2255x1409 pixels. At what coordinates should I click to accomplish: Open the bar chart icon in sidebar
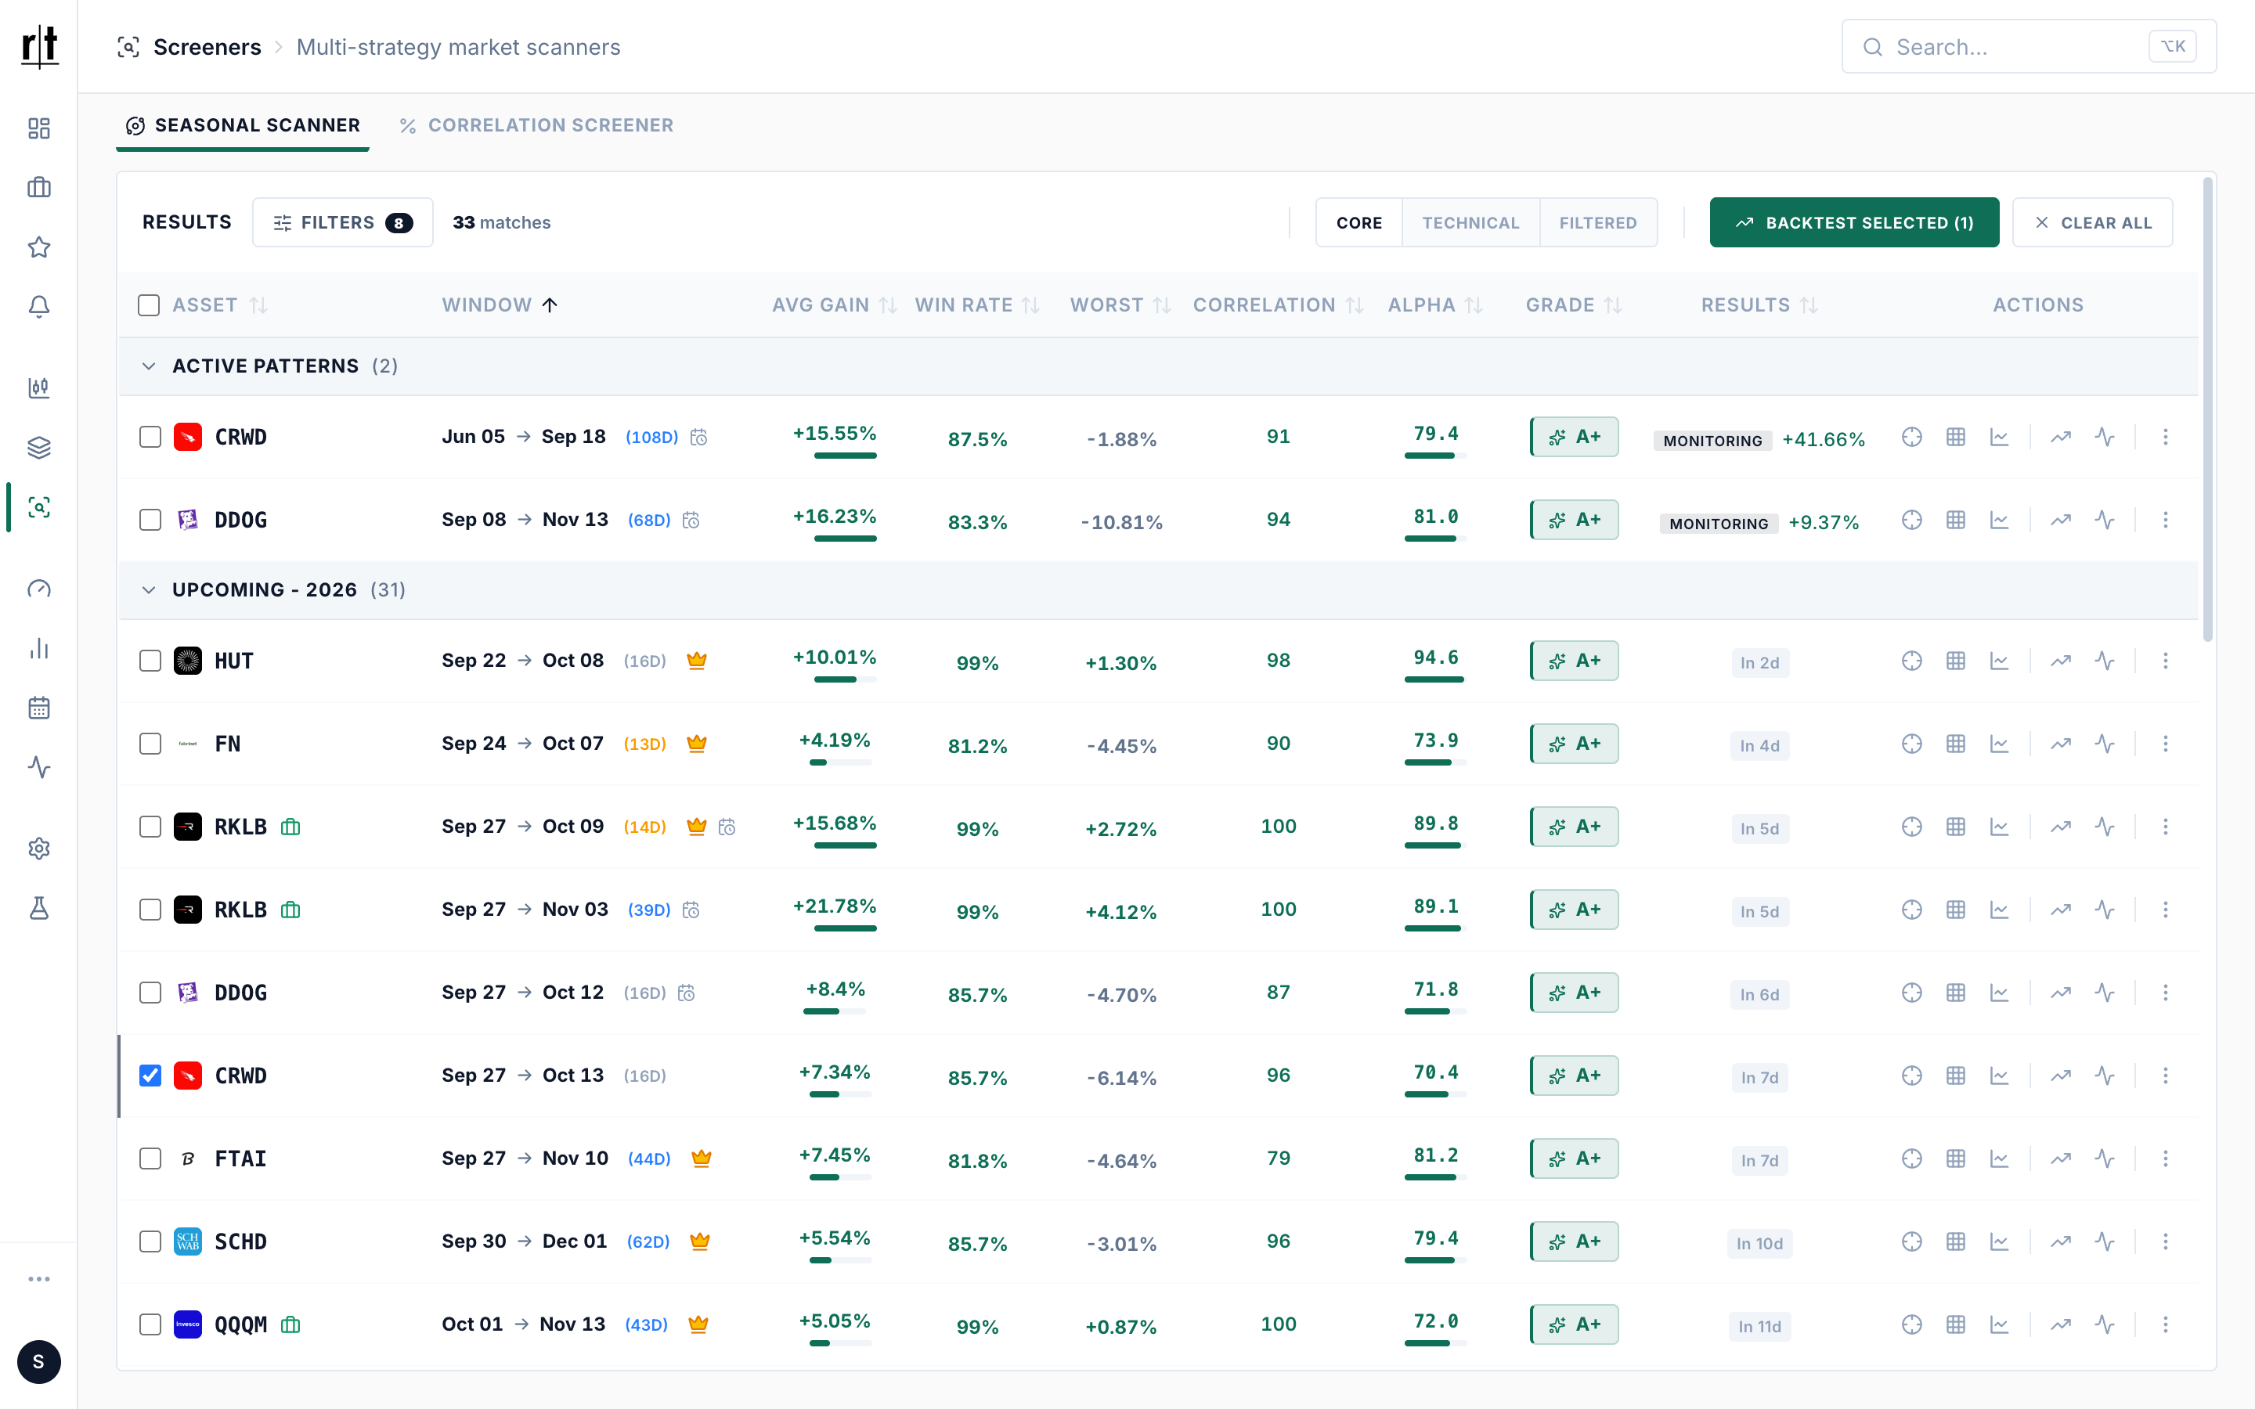[x=39, y=649]
